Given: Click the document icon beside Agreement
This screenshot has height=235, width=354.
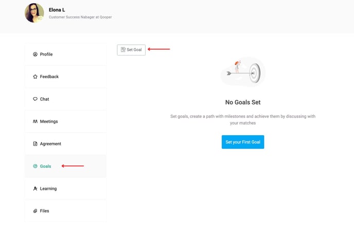Looking at the screenshot, I should tap(35, 144).
